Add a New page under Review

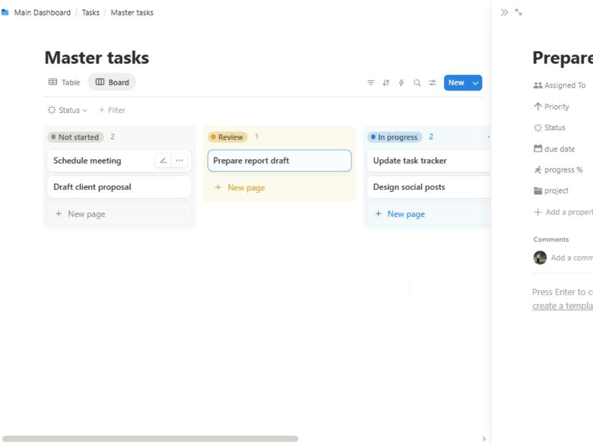279,188
